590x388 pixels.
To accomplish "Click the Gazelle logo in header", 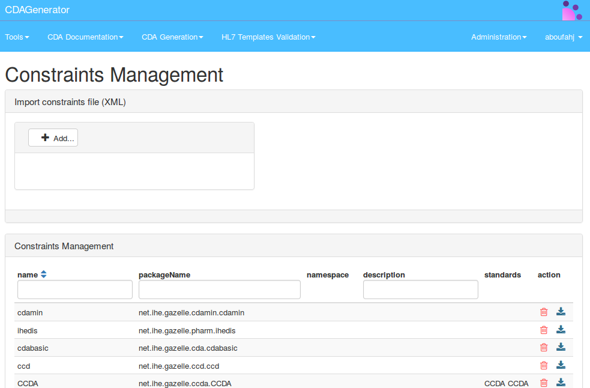I will click(571, 10).
